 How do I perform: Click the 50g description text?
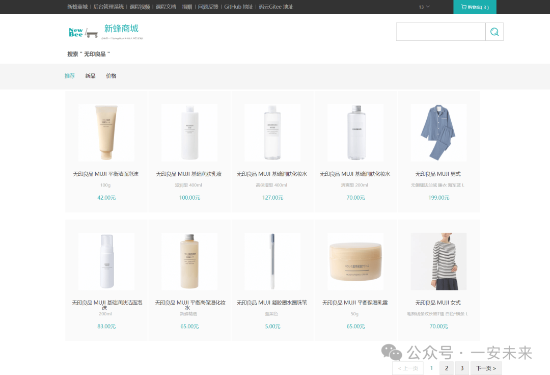pos(354,314)
